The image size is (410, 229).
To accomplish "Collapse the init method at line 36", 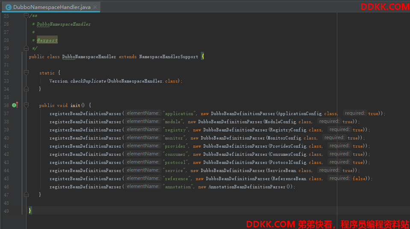I will coord(26,105).
